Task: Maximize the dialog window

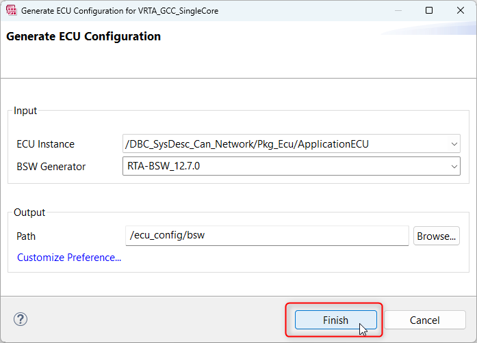Action: tap(429, 11)
